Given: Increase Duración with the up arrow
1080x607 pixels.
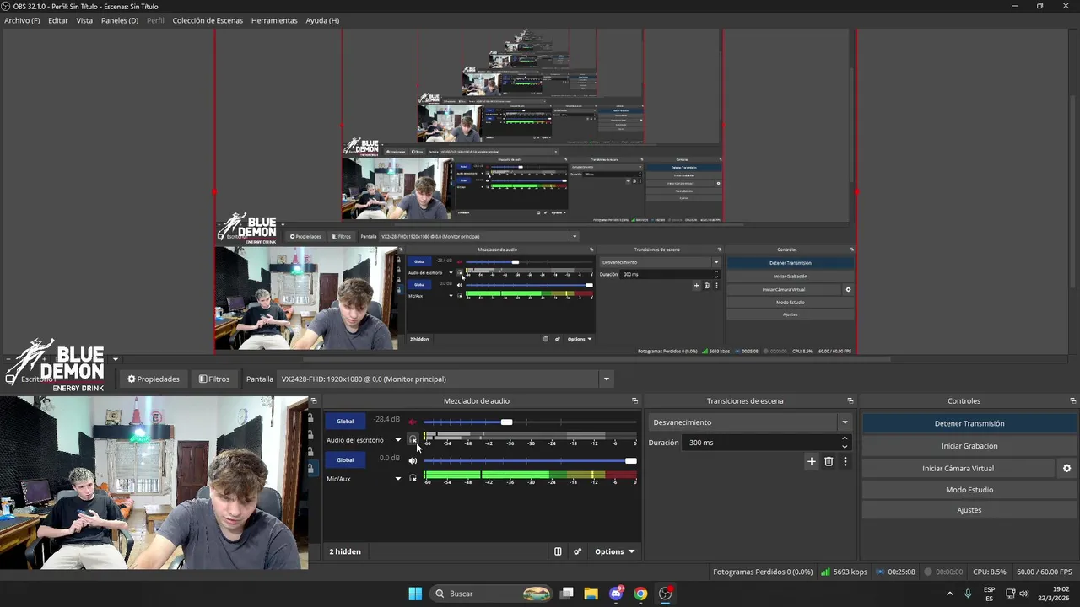Looking at the screenshot, I should (845, 438).
